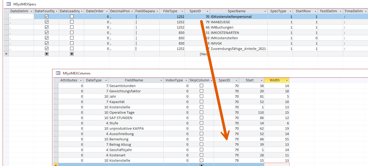The width and height of the screenshot is (368, 166).
Task: Click the IMKOSTENARTEN cell
Action: point(239,33)
